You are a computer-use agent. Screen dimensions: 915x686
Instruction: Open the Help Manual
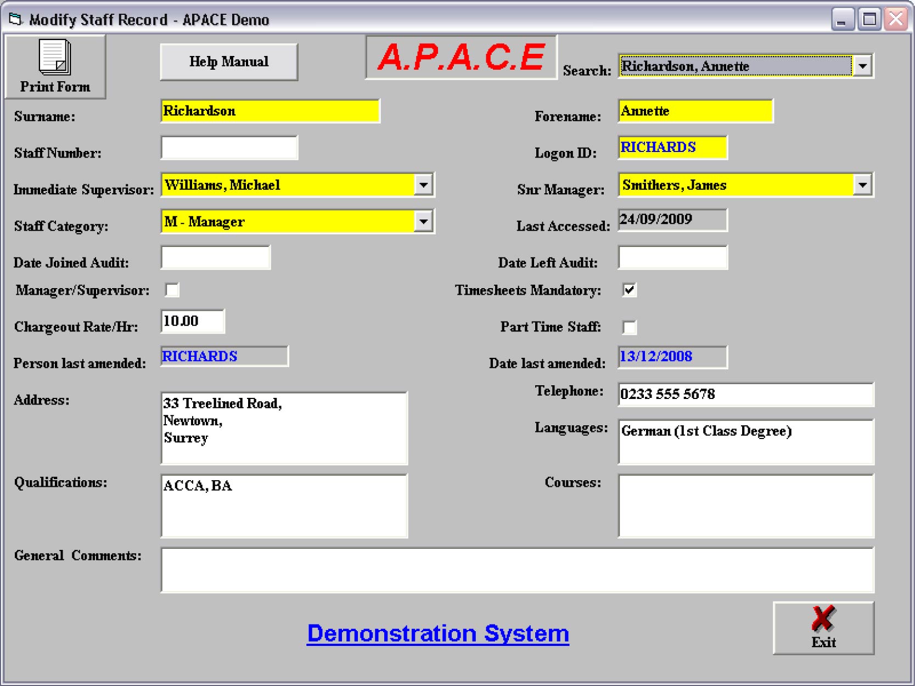(x=229, y=62)
